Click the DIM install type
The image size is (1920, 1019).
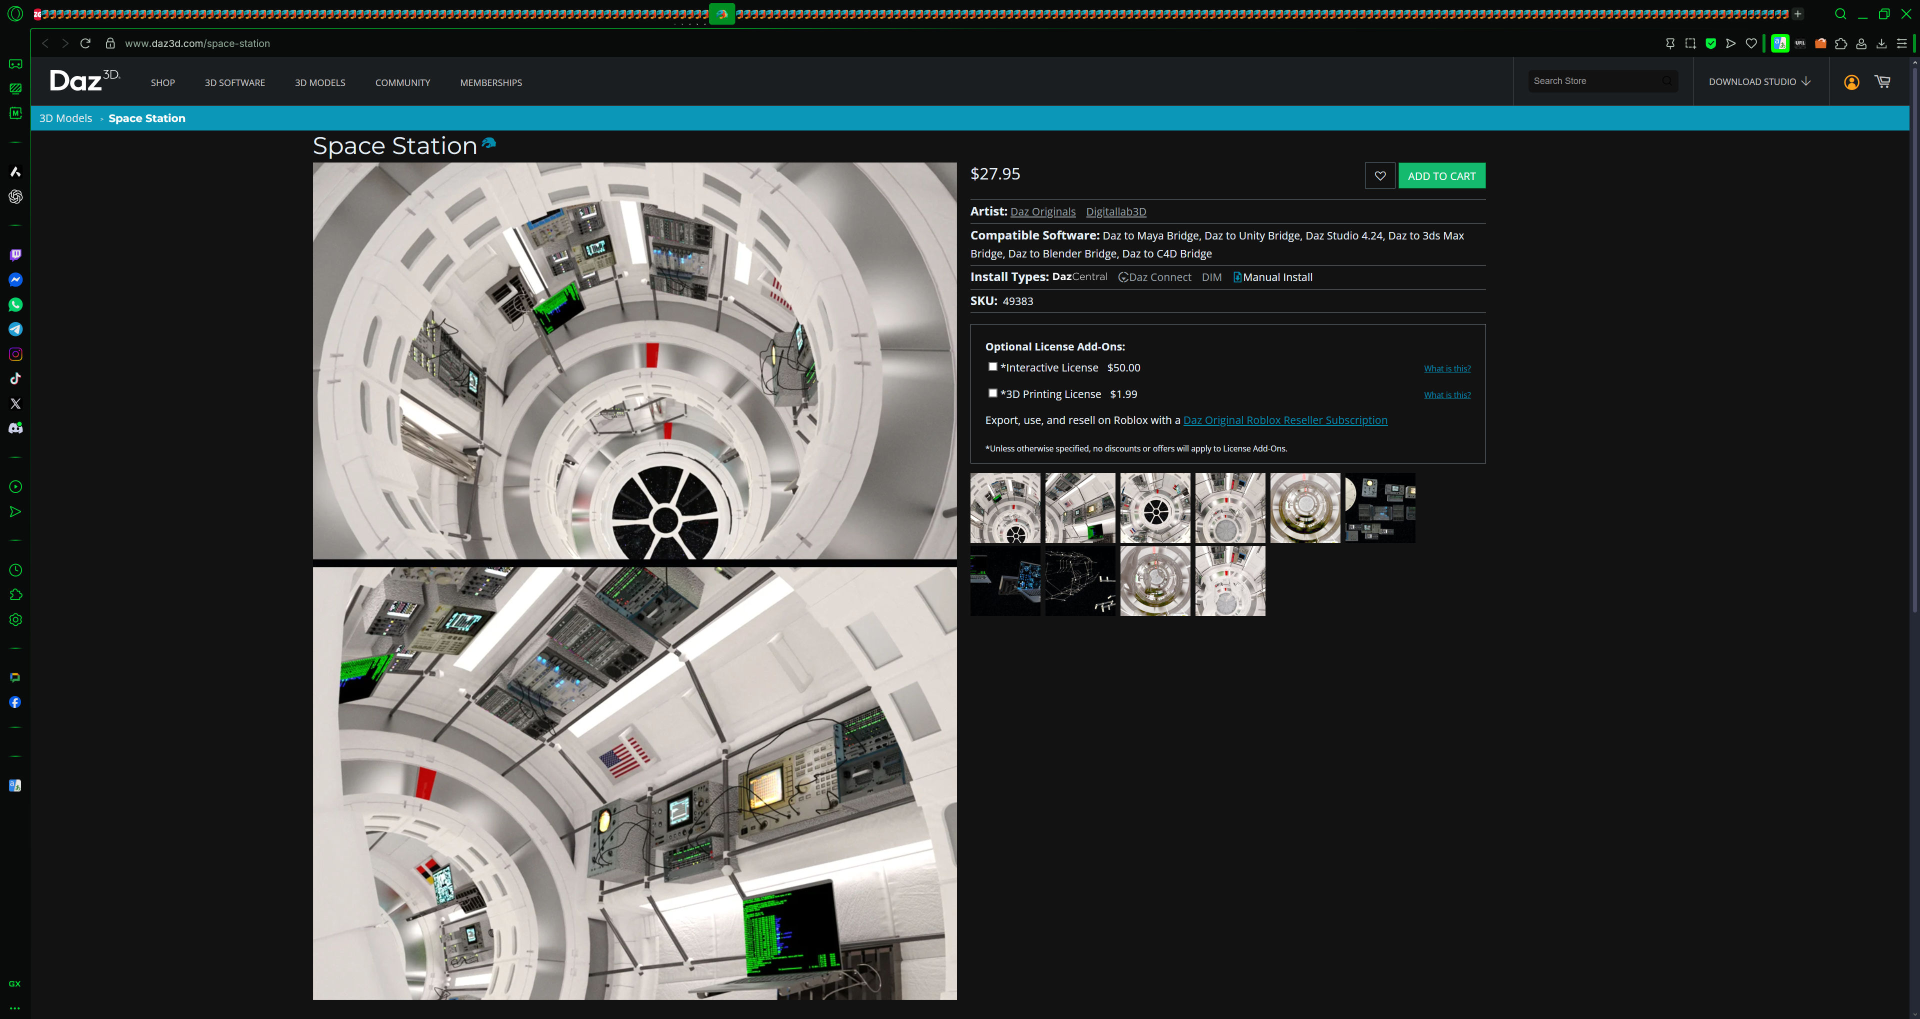pyautogui.click(x=1211, y=277)
